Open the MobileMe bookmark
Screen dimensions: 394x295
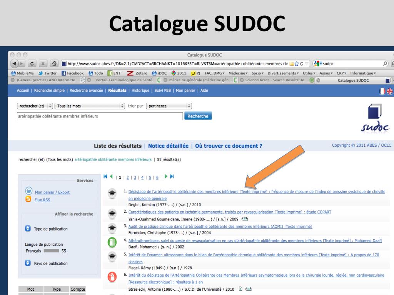[22, 73]
